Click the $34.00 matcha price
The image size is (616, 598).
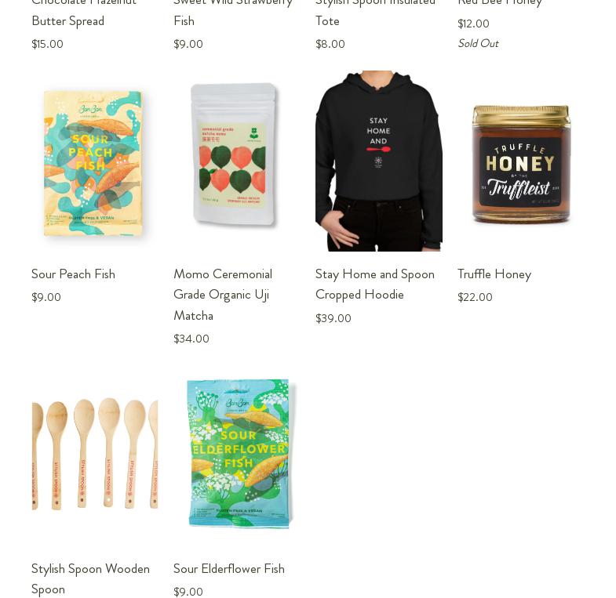[191, 339]
